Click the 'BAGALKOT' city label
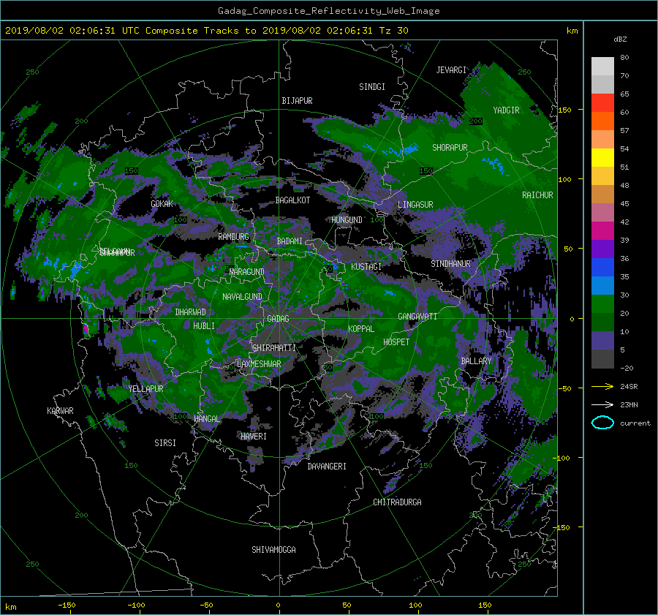The height and width of the screenshot is (615, 658). pos(292,200)
